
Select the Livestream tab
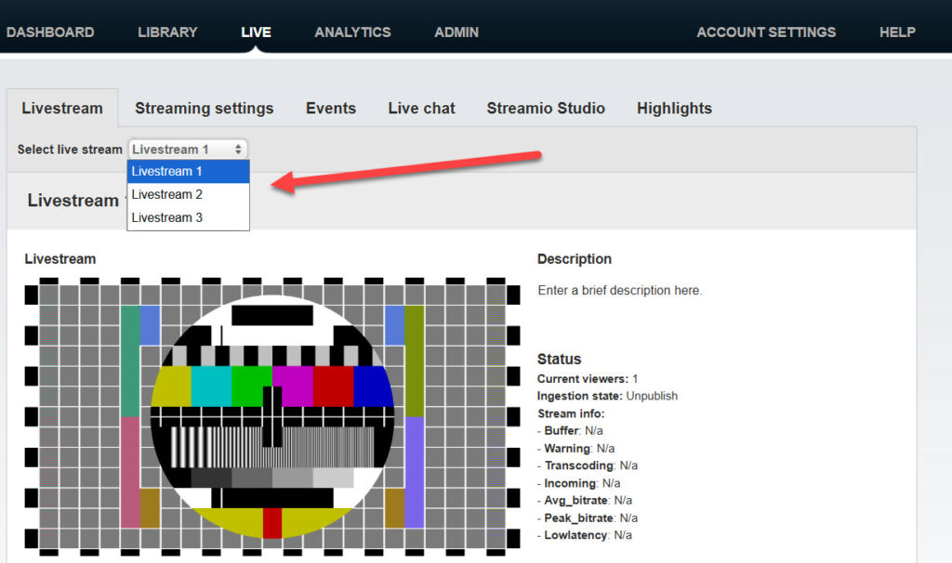click(61, 109)
